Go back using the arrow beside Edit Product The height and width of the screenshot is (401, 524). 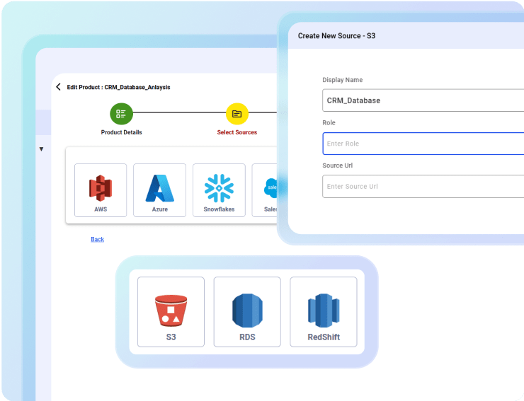(59, 87)
